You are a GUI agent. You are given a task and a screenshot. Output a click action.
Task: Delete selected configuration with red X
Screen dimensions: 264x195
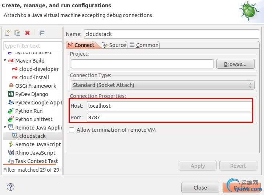tap(27, 33)
